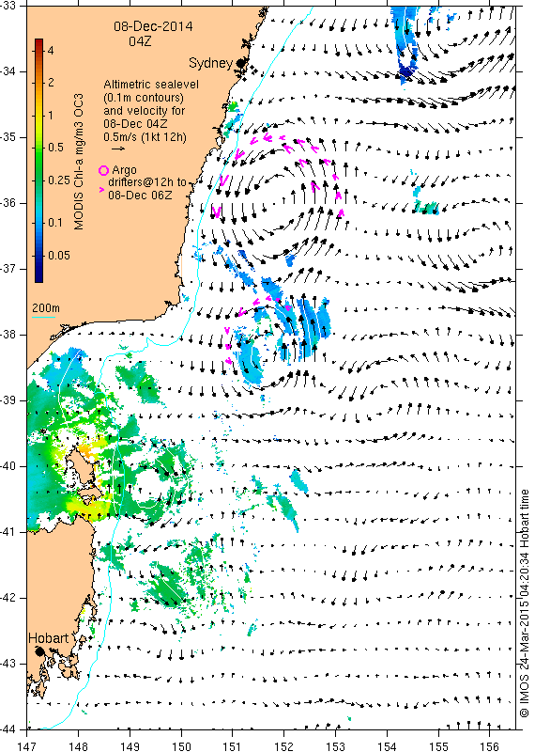Click longitude axis label "152"
The height and width of the screenshot is (752, 535).
click(x=284, y=745)
